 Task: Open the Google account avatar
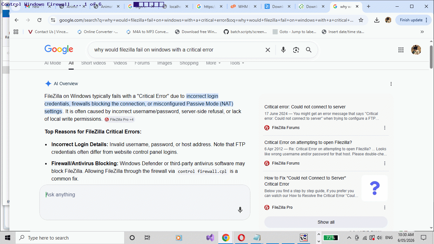[x=416, y=50]
